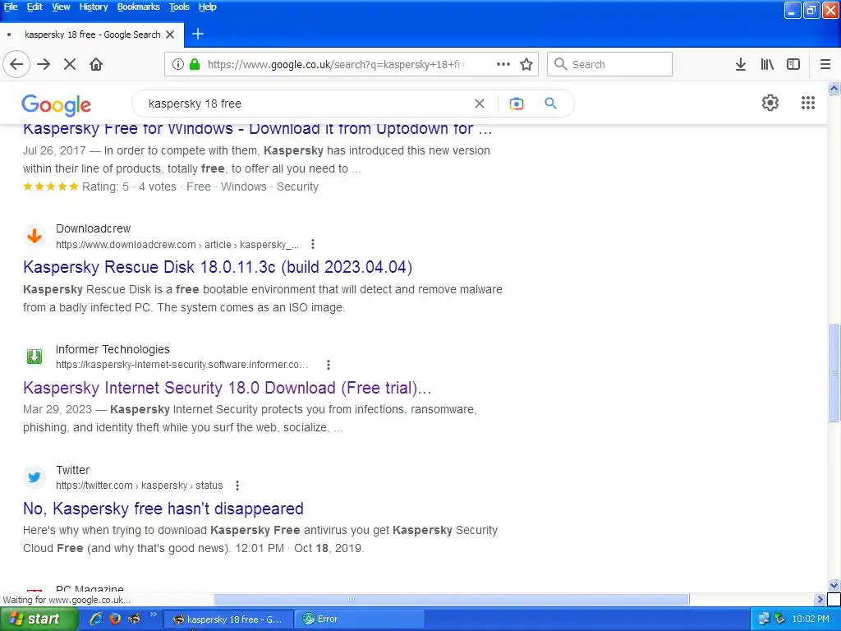Click the Twitter bird favicon
The width and height of the screenshot is (841, 631).
pyautogui.click(x=34, y=477)
